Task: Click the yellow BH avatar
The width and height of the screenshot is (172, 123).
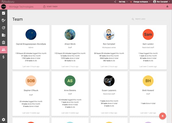Action: (148, 81)
